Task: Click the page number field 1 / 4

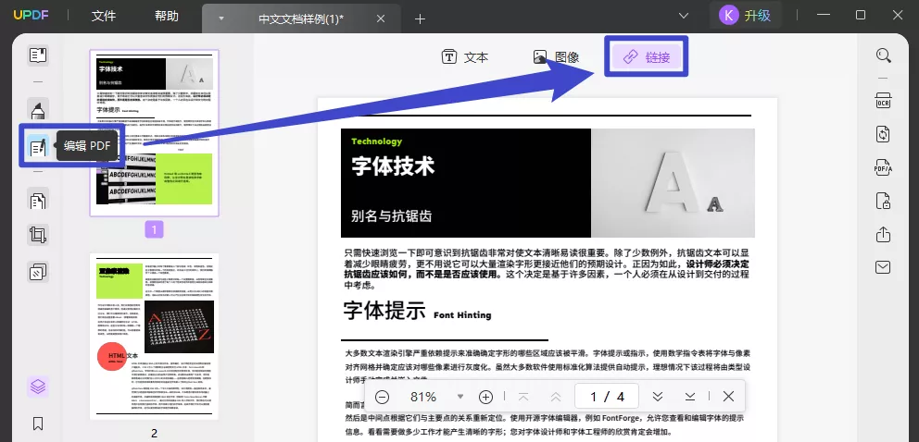Action: click(607, 397)
